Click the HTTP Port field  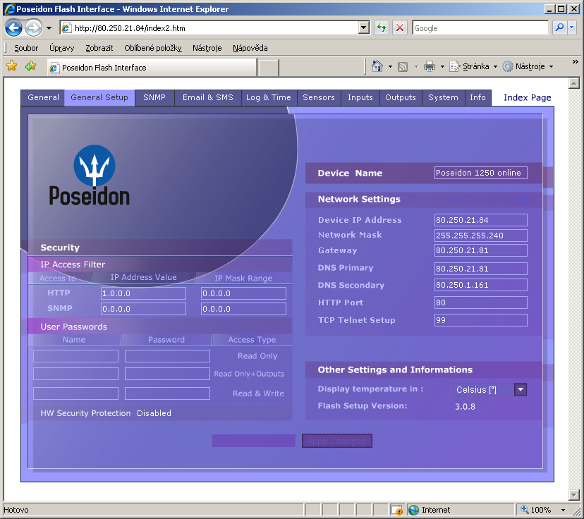[x=481, y=303]
